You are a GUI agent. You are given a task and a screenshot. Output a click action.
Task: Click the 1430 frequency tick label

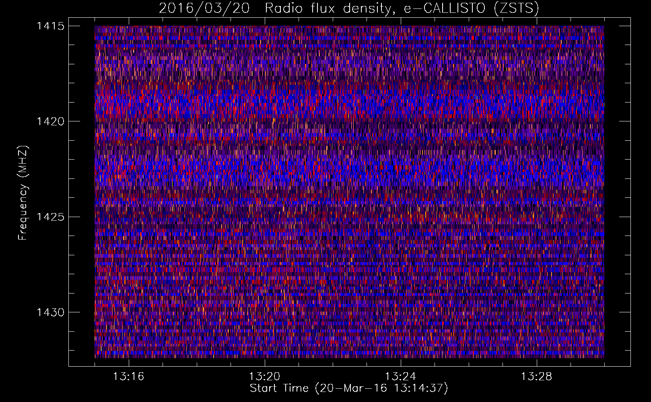[x=51, y=312]
